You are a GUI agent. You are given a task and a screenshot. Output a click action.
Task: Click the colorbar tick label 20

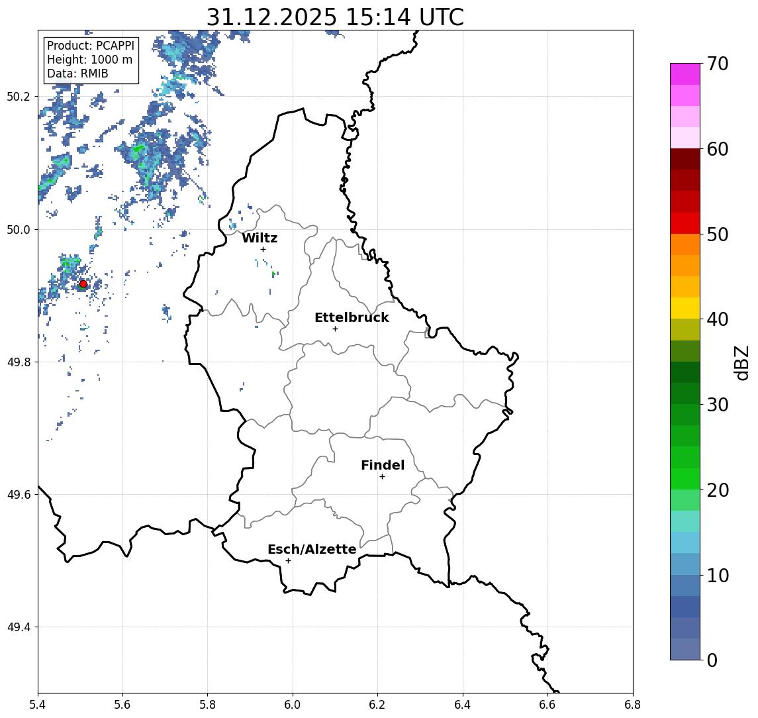(x=718, y=489)
